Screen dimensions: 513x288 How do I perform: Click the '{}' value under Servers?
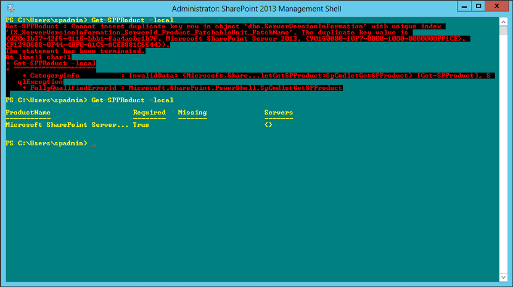click(x=268, y=125)
